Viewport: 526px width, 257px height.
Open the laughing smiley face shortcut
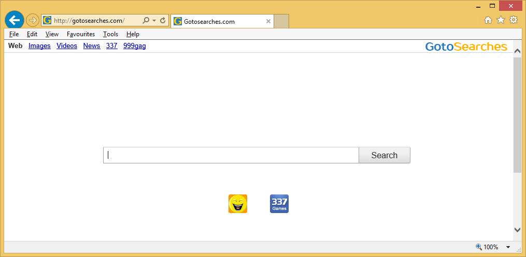pyautogui.click(x=238, y=203)
